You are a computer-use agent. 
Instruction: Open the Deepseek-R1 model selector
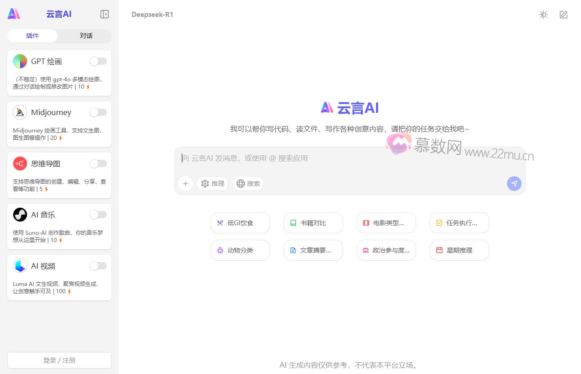tap(152, 14)
